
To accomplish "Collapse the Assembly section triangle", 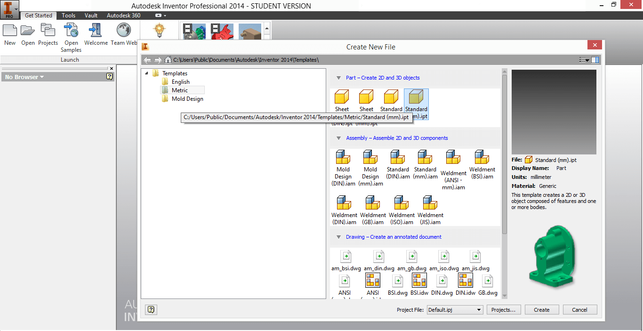I will pyautogui.click(x=338, y=138).
